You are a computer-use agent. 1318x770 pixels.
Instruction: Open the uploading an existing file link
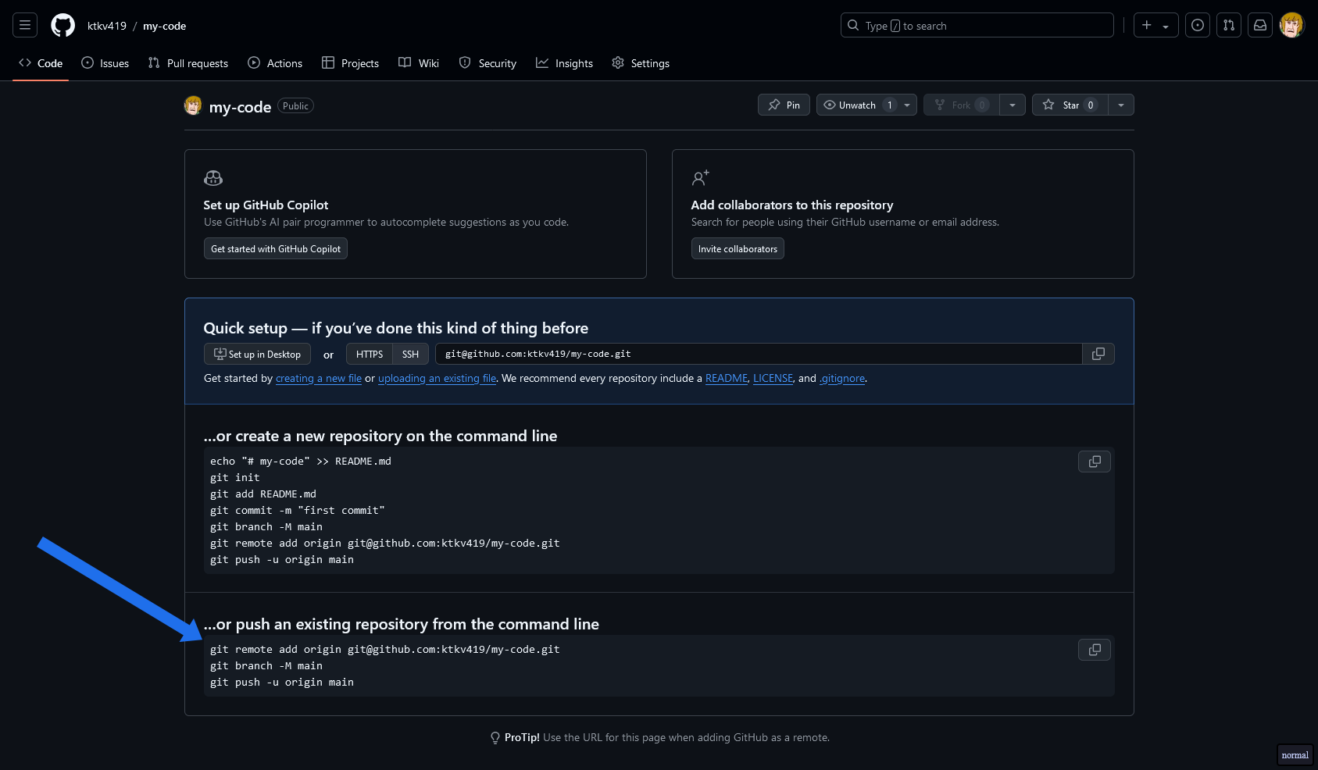pyautogui.click(x=438, y=378)
